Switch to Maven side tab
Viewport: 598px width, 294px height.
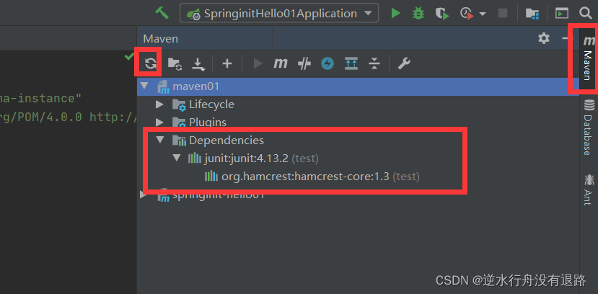tap(588, 58)
